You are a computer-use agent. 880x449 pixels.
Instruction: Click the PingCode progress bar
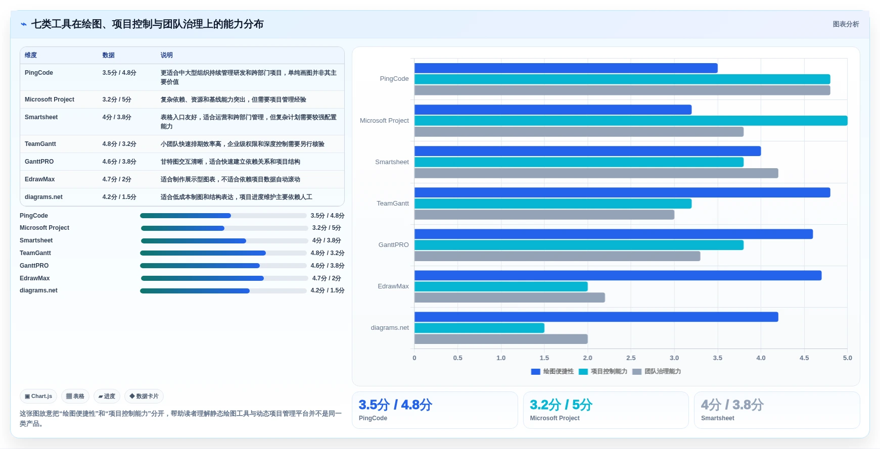point(223,216)
